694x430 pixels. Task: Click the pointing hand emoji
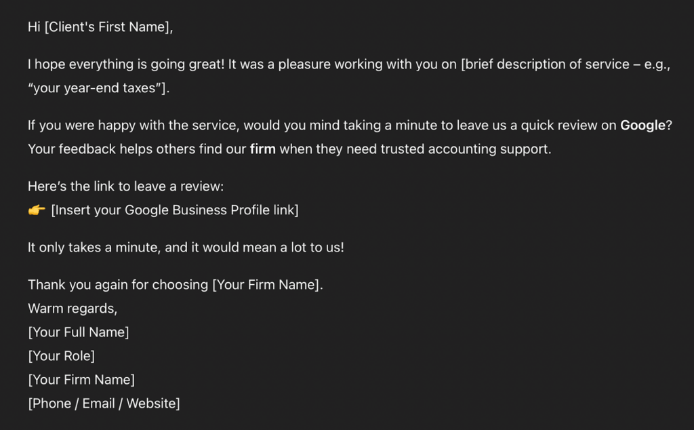(37, 210)
